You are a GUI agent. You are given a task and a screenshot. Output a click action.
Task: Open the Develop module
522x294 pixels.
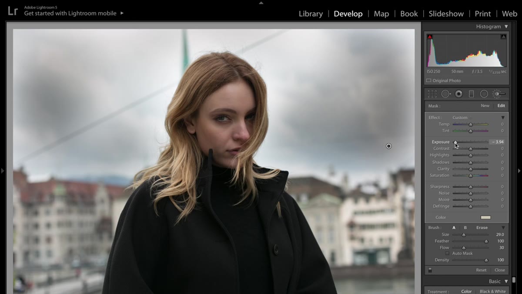tap(348, 13)
